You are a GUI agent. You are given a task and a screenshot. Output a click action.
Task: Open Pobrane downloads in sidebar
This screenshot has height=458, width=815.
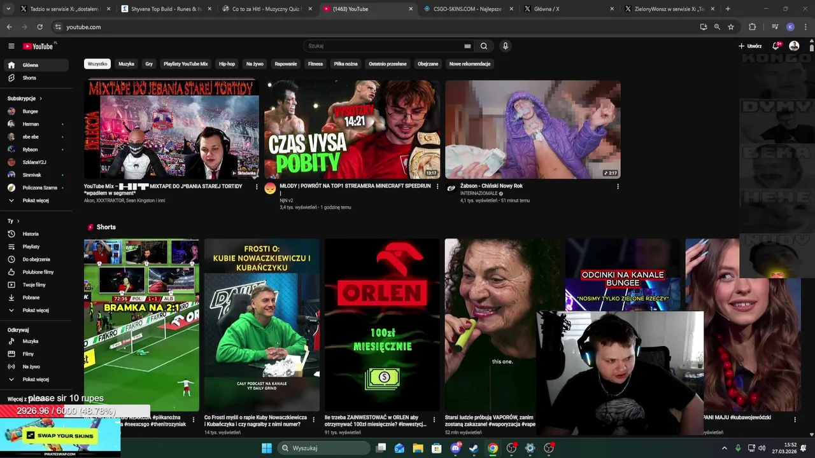pos(36,297)
